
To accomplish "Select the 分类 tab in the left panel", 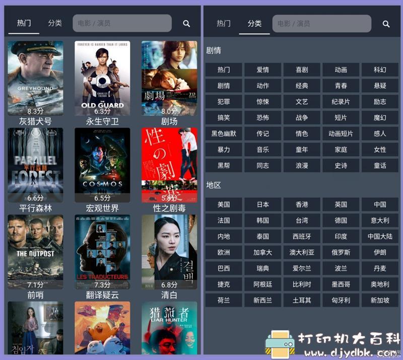I will tap(55, 23).
